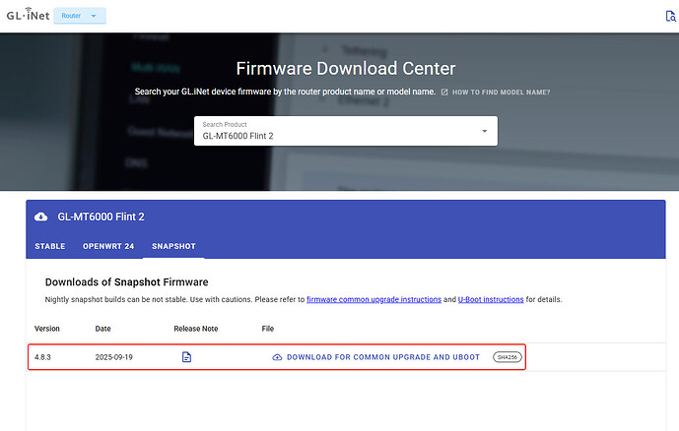The height and width of the screenshot is (431, 679).
Task: Click the Version column header
Action: coord(47,328)
